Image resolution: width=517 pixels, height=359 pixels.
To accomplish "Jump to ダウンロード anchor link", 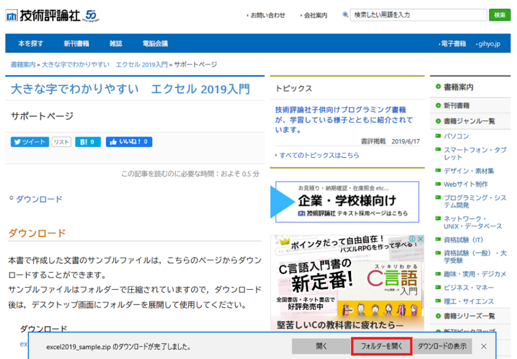I will [x=39, y=199].
